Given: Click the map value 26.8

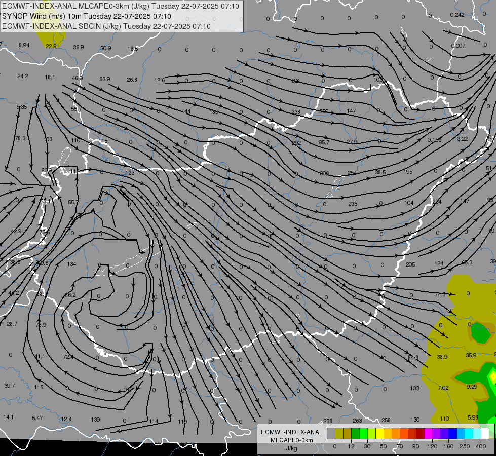Looking at the screenshot, I should pos(132,80).
